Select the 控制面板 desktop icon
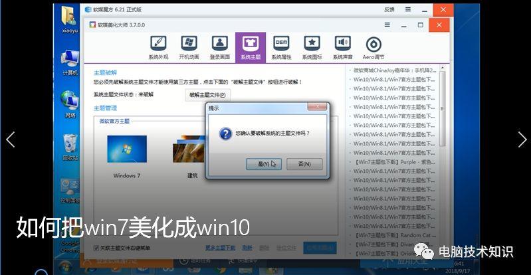This screenshot has width=531, height=275. 70,191
